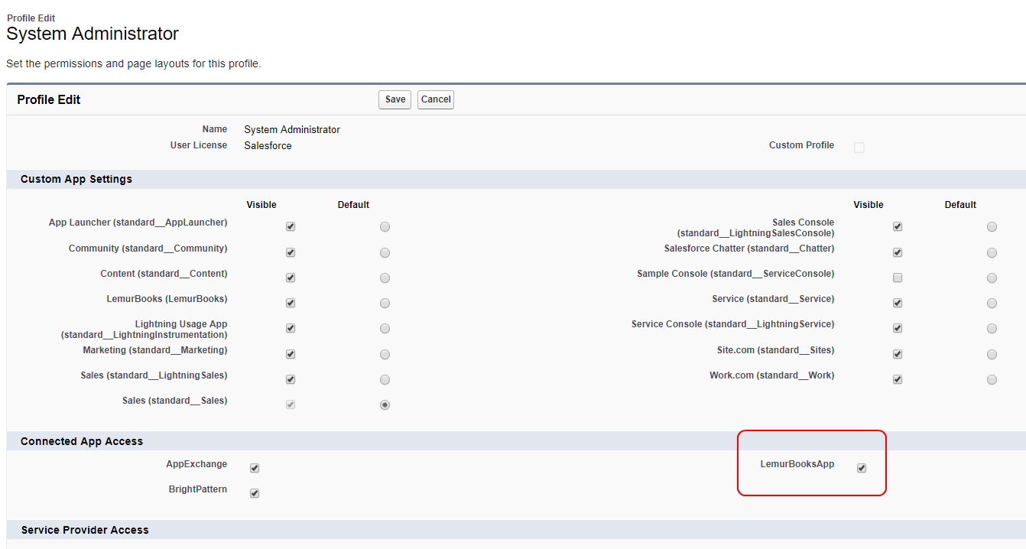Click the Cancel button
Image resolution: width=1026 pixels, height=549 pixels.
coord(436,99)
